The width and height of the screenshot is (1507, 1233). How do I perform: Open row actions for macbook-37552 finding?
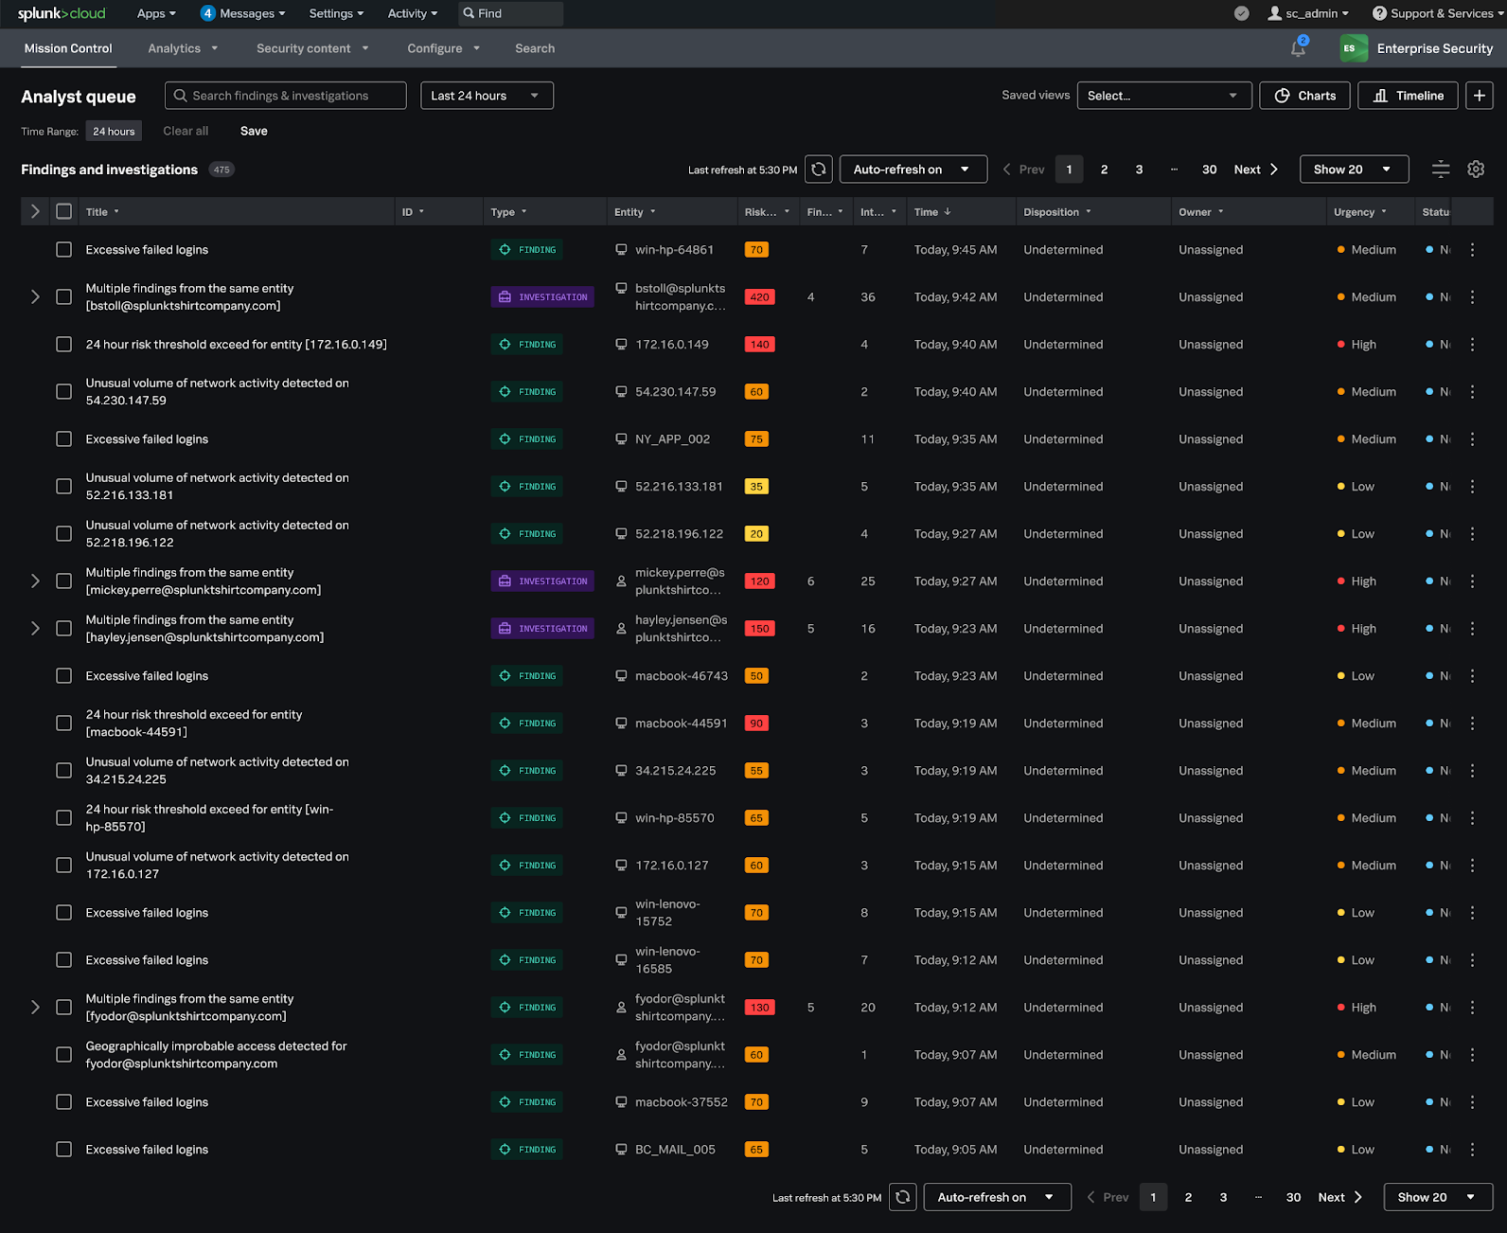coord(1472,1102)
